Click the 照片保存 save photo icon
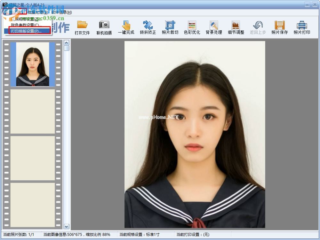This screenshot has height=240, width=320. [280, 26]
